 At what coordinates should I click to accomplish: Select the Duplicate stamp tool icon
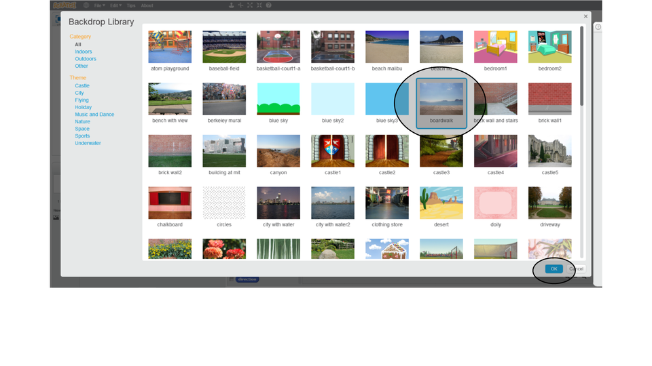pos(232,5)
